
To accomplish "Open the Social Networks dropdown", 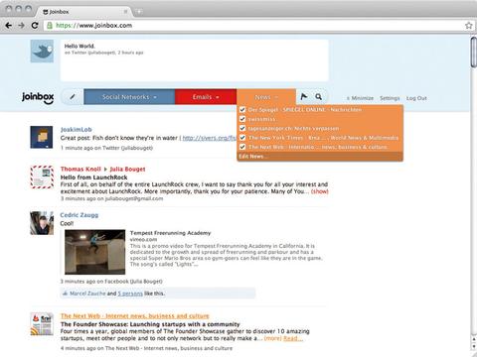I will click(x=129, y=97).
